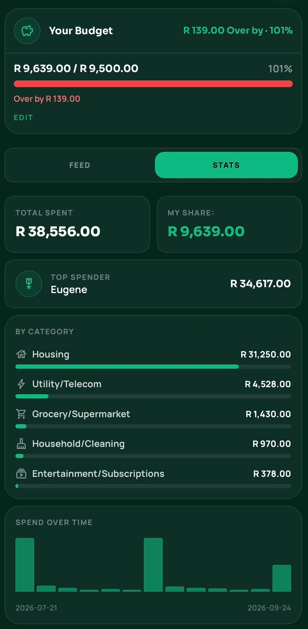308x629 pixels.
Task: Switch to the FEED tab
Action: pyautogui.click(x=80, y=165)
